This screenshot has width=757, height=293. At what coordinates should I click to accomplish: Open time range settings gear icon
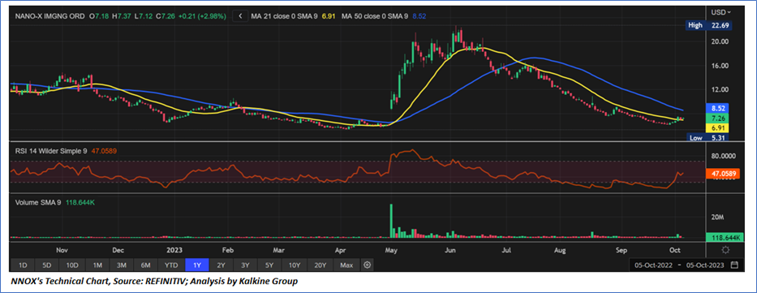tap(368, 265)
